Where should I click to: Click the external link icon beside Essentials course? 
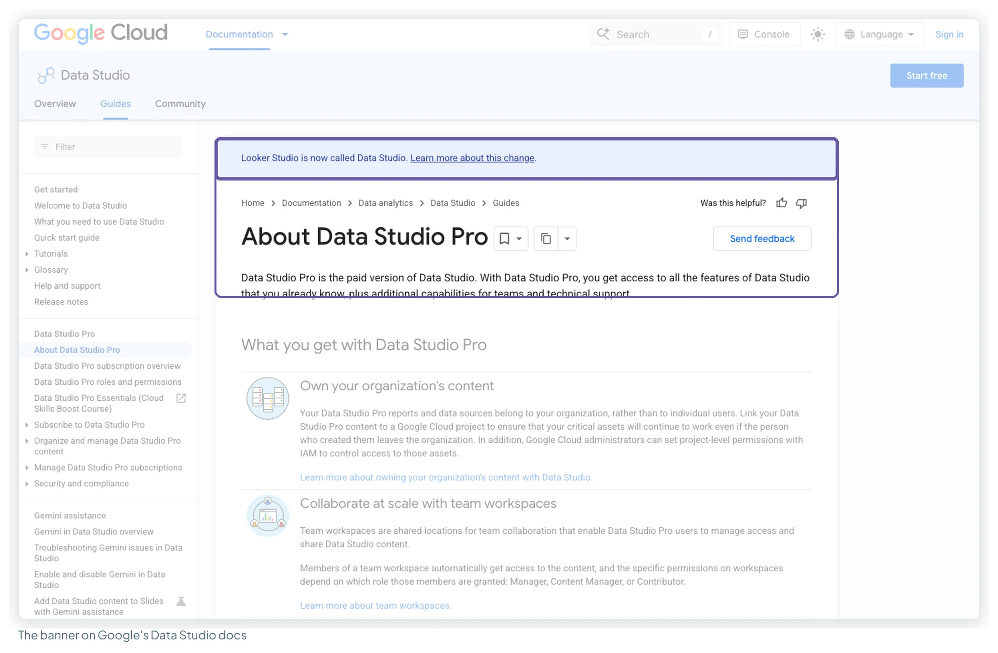point(181,398)
